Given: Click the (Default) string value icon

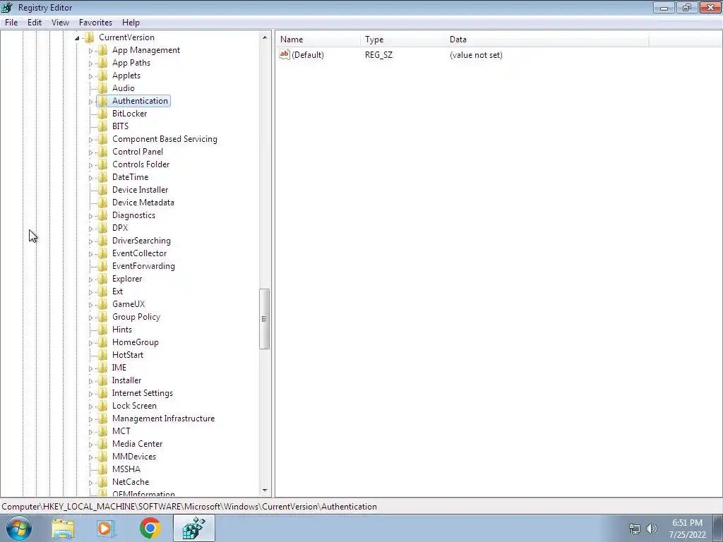Looking at the screenshot, I should tap(285, 54).
